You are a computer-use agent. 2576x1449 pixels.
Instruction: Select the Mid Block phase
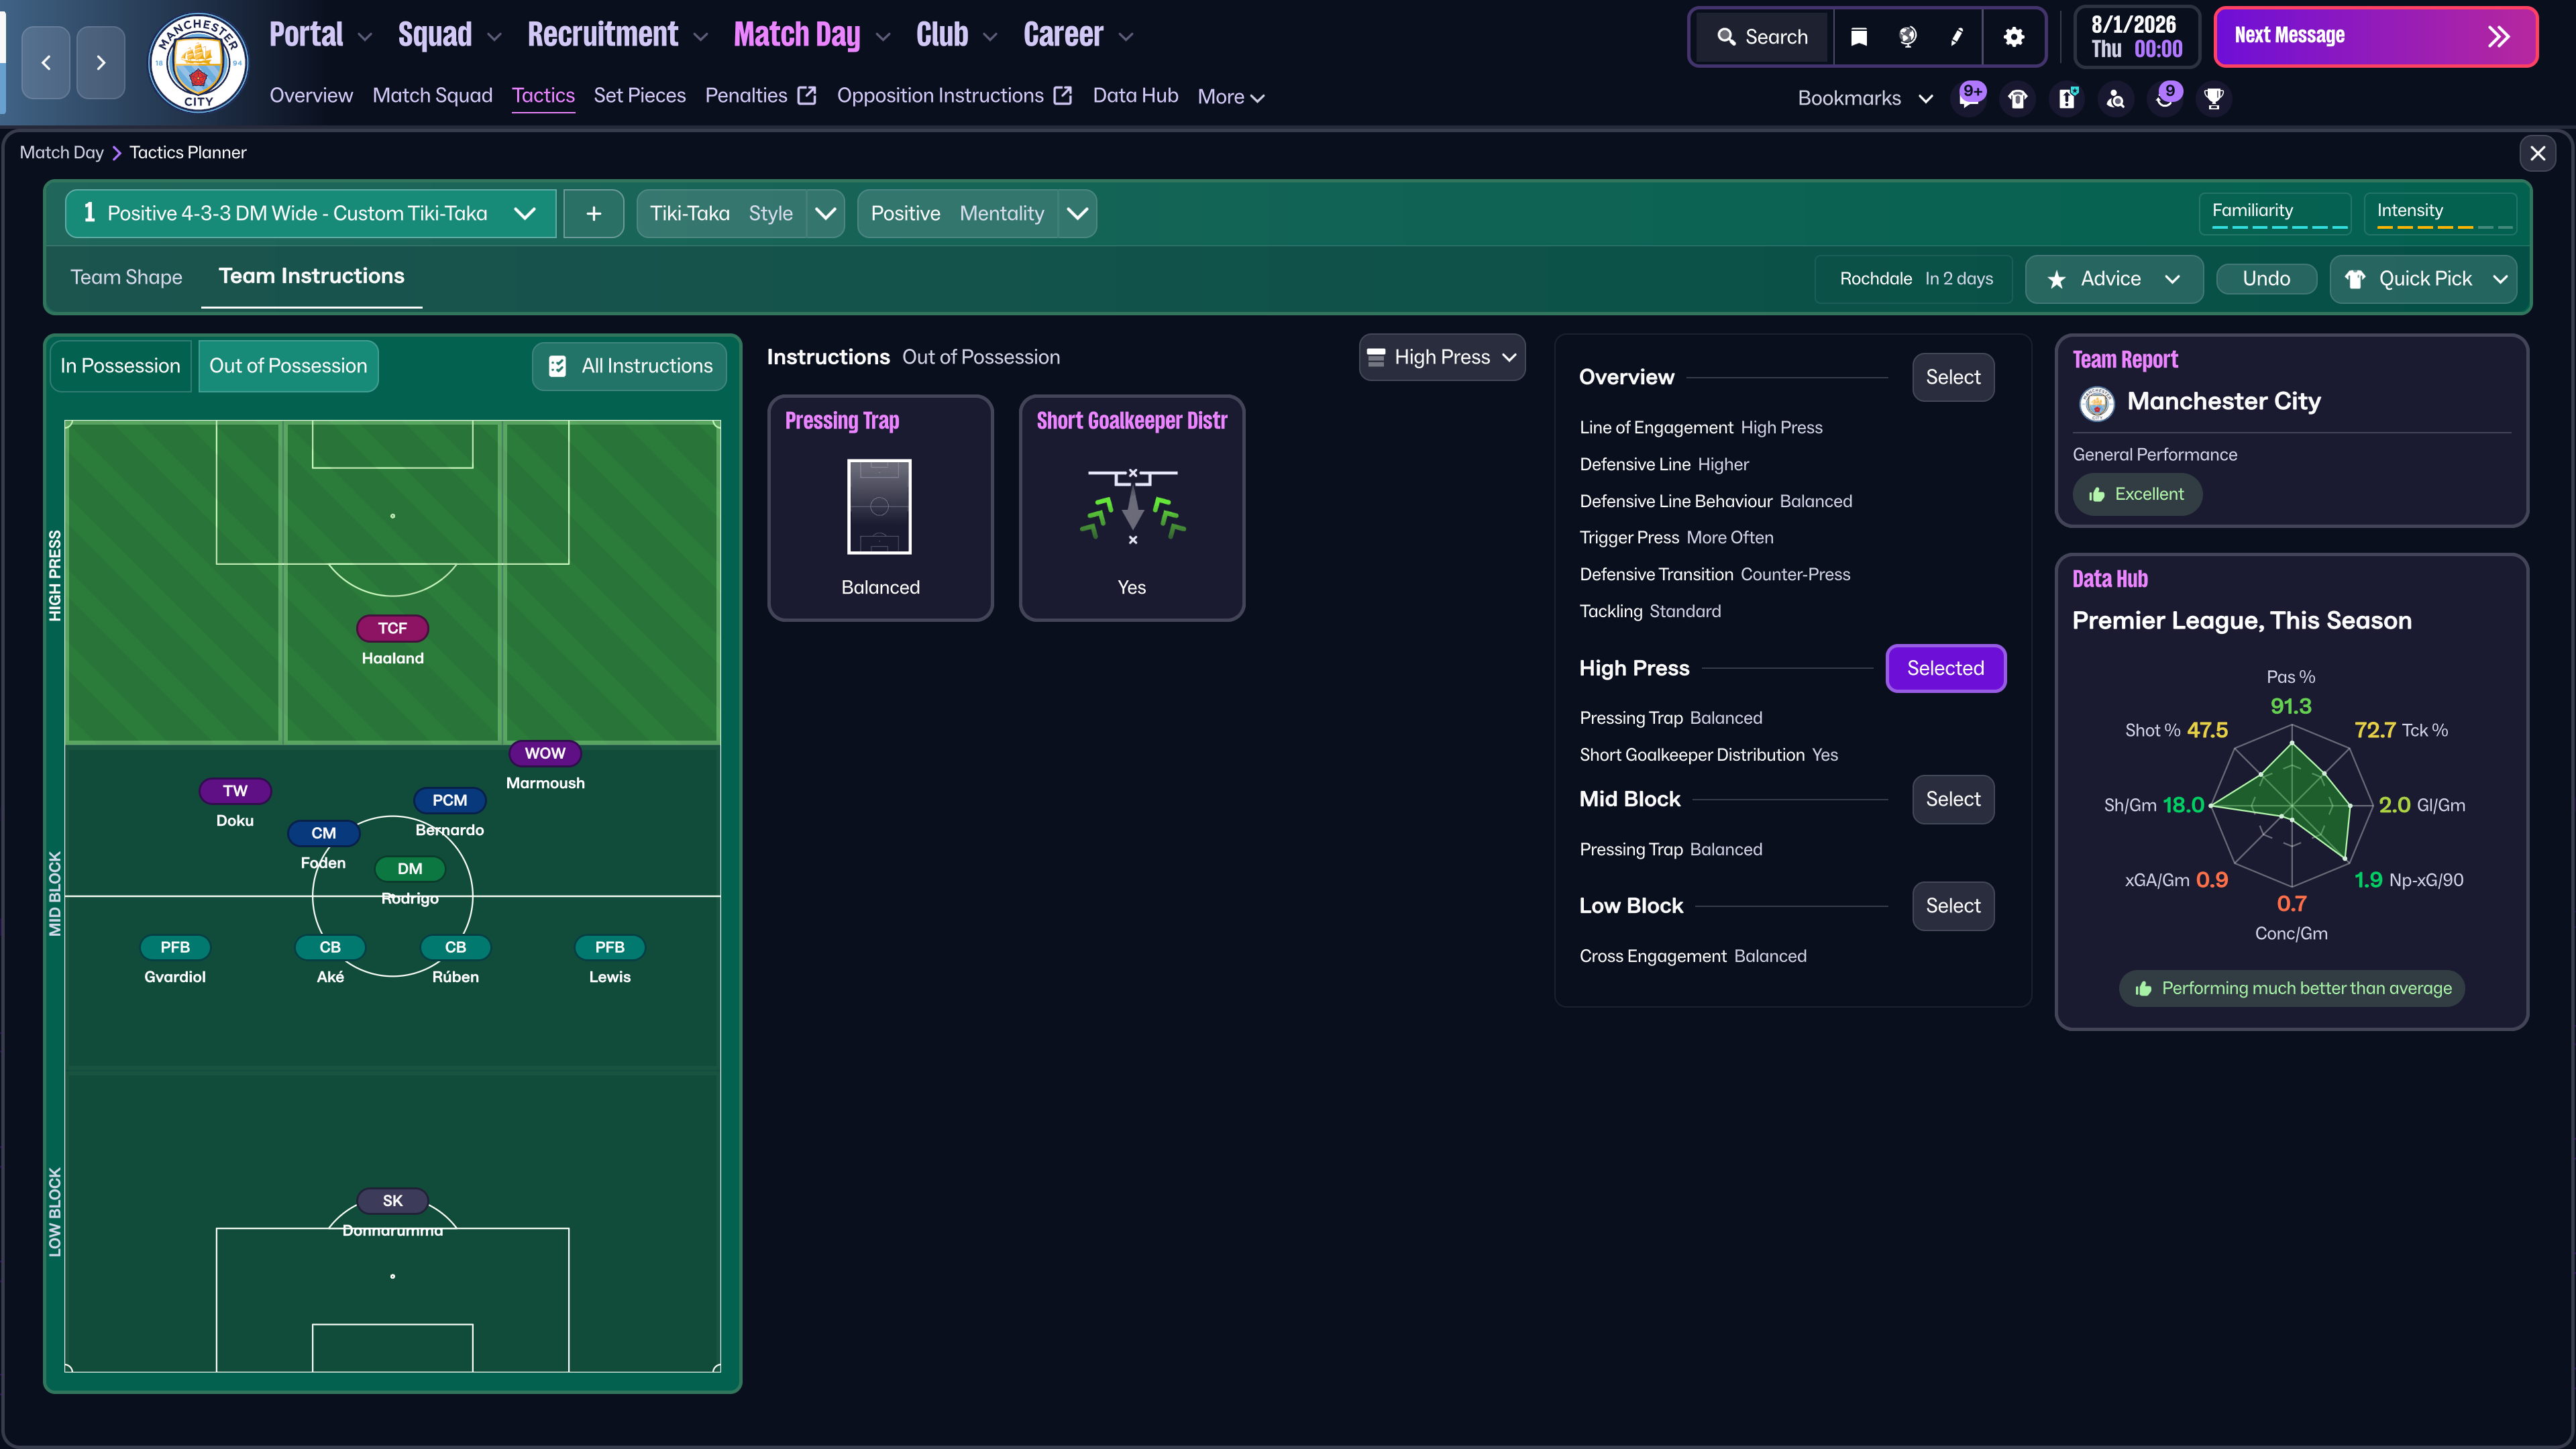(1952, 799)
